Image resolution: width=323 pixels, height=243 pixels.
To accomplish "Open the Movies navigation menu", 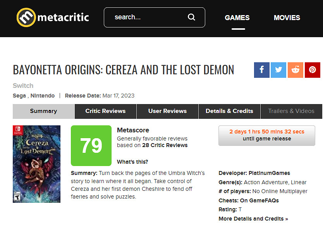I will [287, 18].
